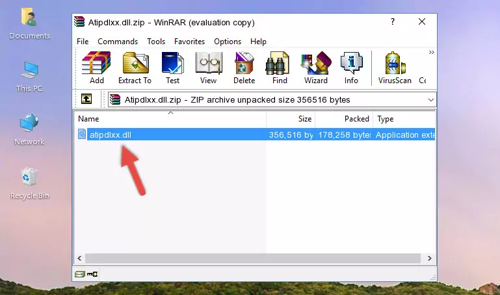This screenshot has width=500, height=295.
Task: Open the Help menu
Action: (x=258, y=42)
